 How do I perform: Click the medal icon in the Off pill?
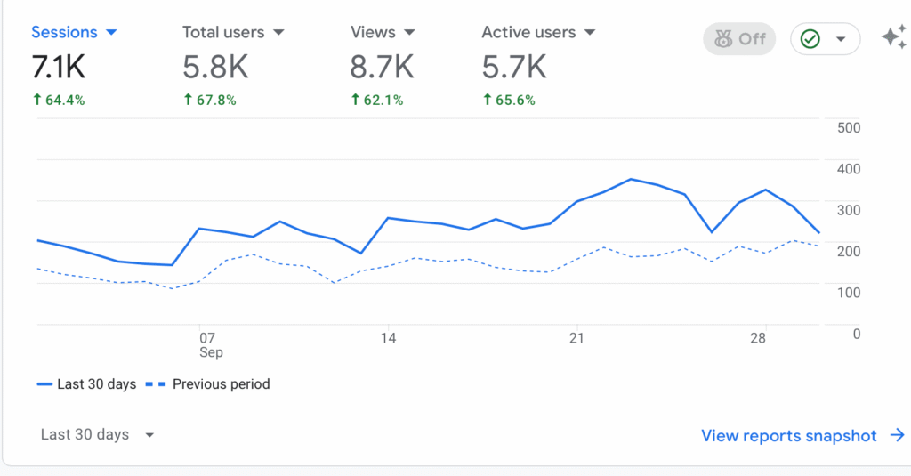[x=723, y=39]
